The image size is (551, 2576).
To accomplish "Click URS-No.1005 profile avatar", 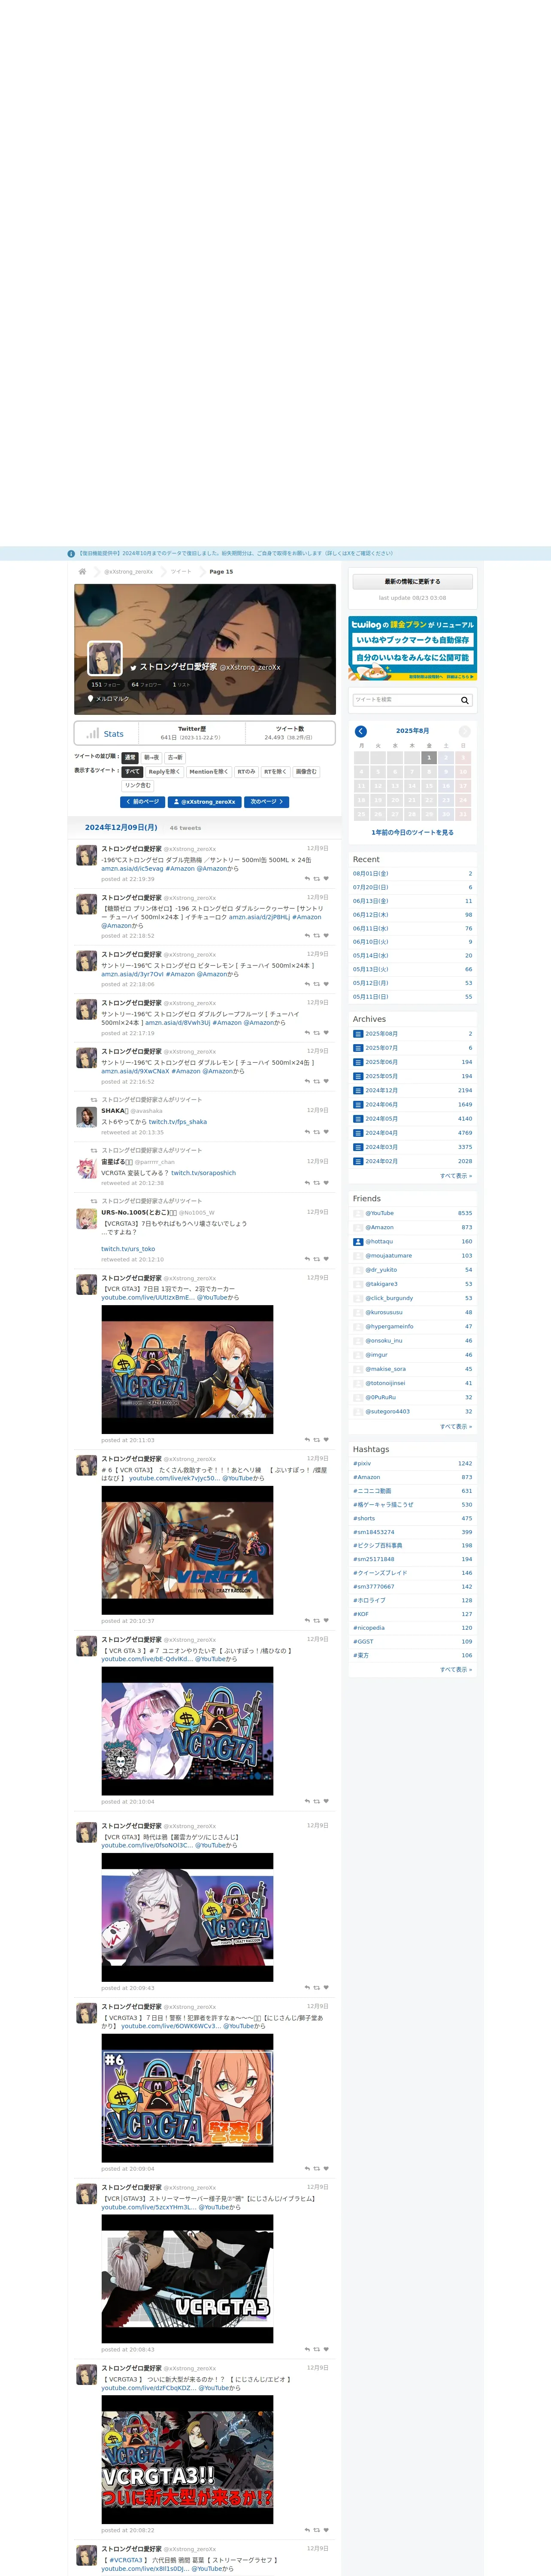I will pyautogui.click(x=87, y=1218).
